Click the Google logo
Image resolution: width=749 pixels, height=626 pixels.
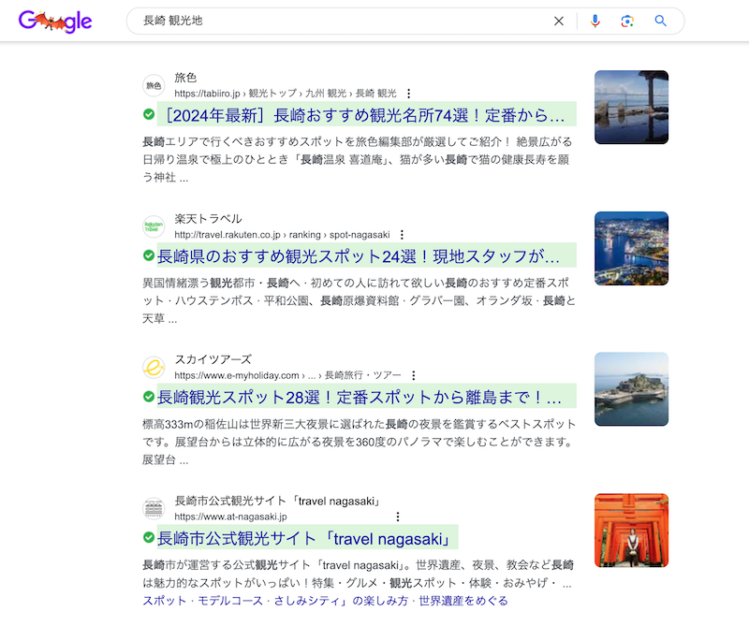pos(54,22)
